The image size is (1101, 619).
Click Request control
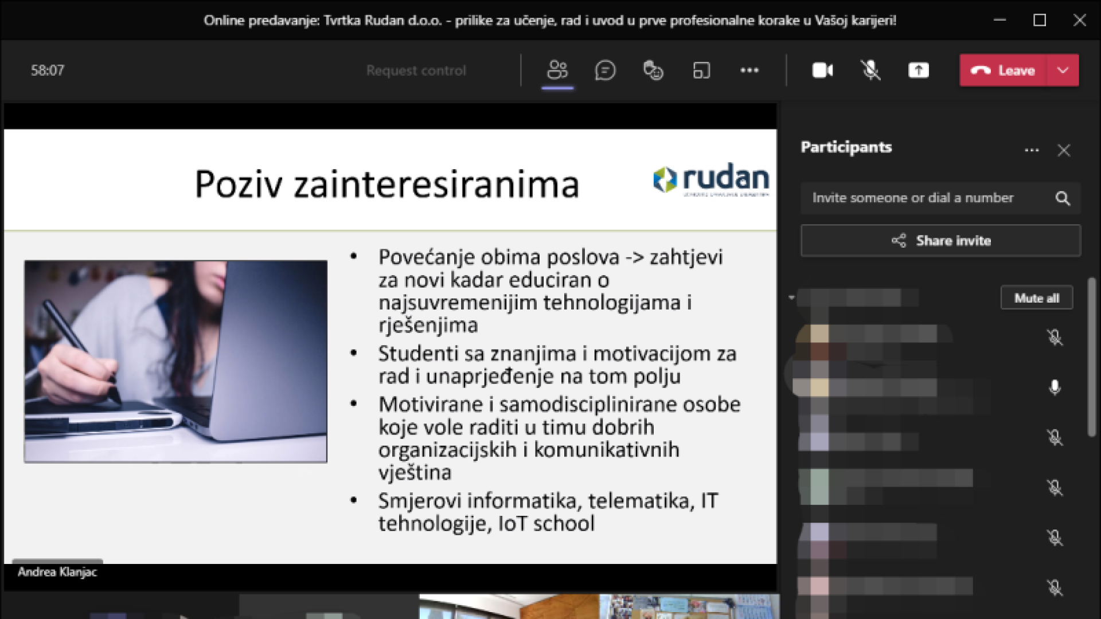[416, 70]
